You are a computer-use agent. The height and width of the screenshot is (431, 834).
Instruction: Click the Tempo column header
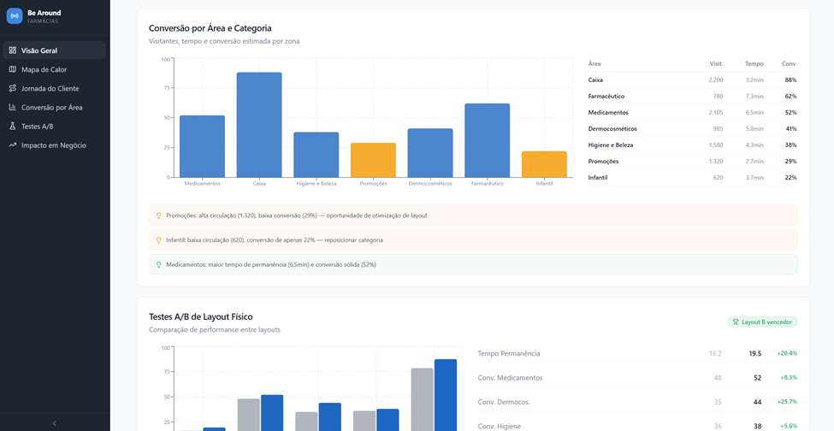pyautogui.click(x=754, y=64)
